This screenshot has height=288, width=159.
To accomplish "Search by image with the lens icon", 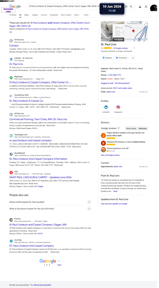I will tap(126, 7).
